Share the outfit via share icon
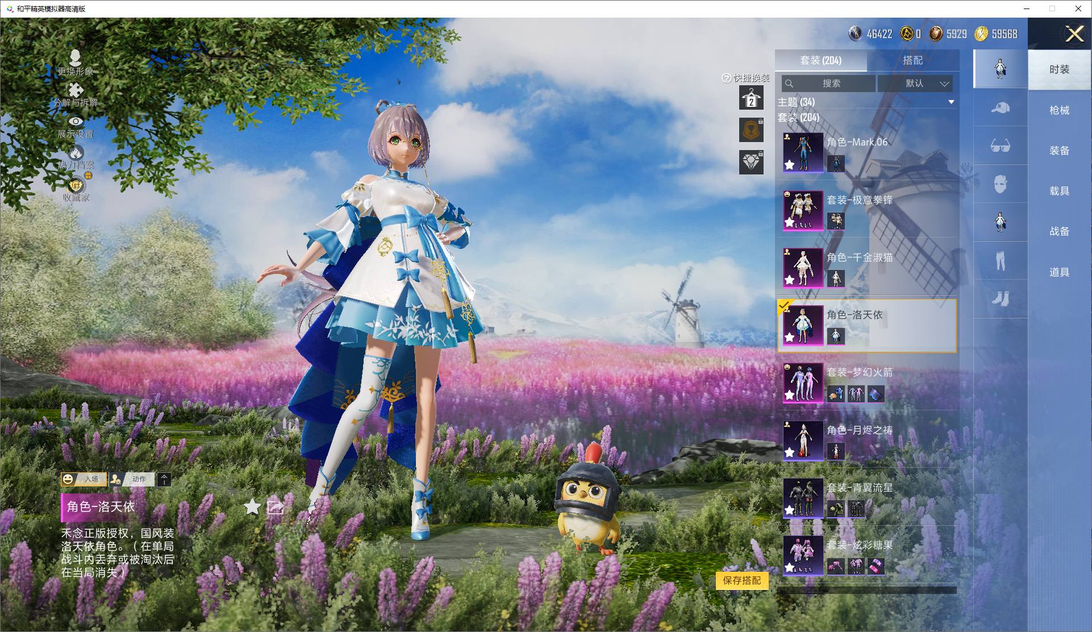 276,506
